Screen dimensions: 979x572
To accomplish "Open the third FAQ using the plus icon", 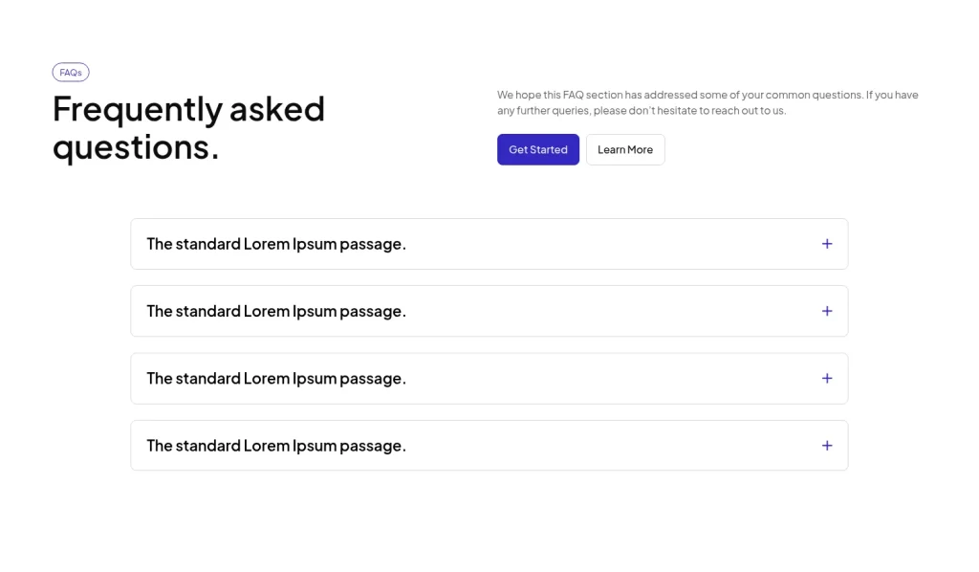I will click(827, 378).
